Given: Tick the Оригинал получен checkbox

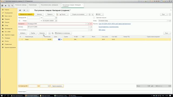Looking at the screenshot, I should [94, 18].
